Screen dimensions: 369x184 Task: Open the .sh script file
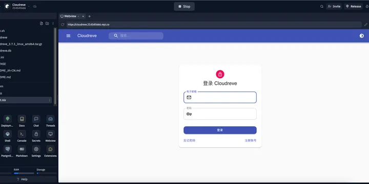coord(3,31)
